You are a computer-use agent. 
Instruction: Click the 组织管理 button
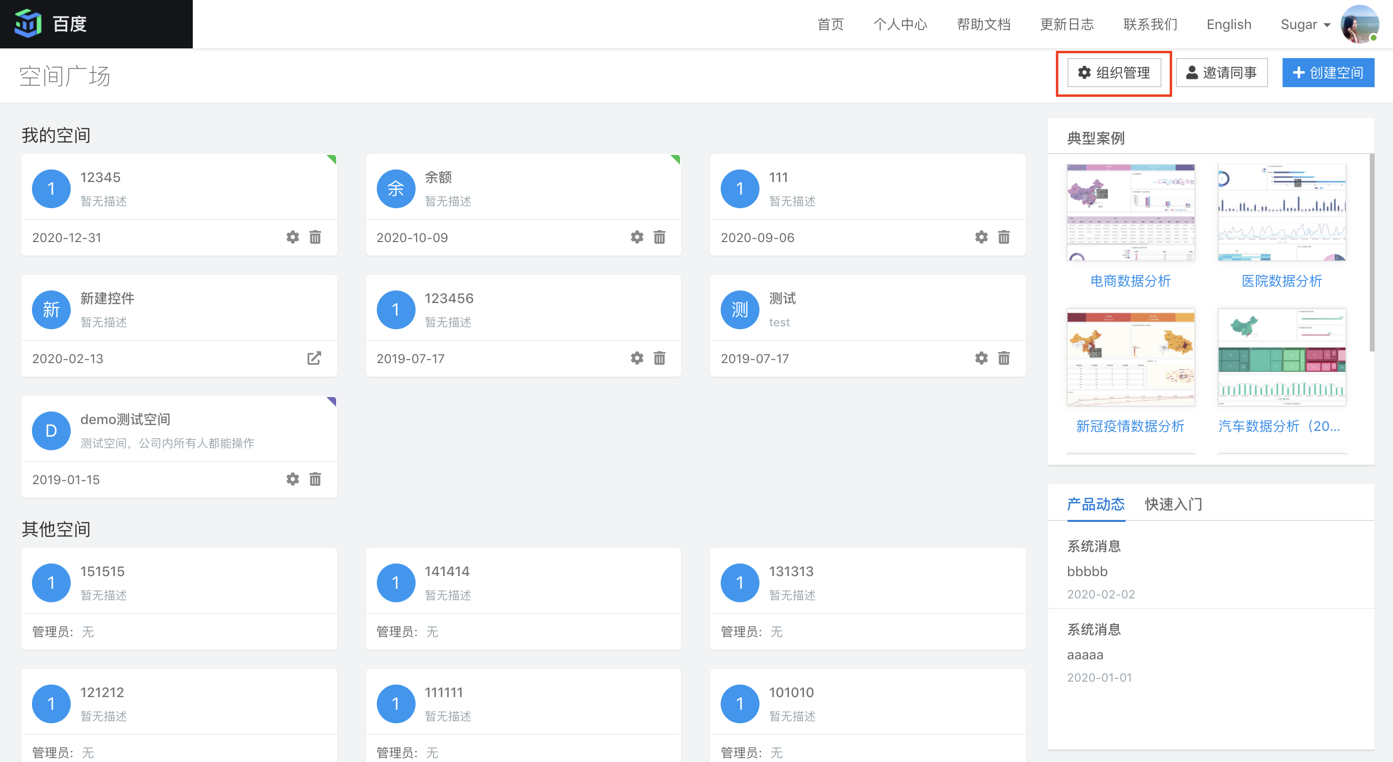click(1114, 73)
